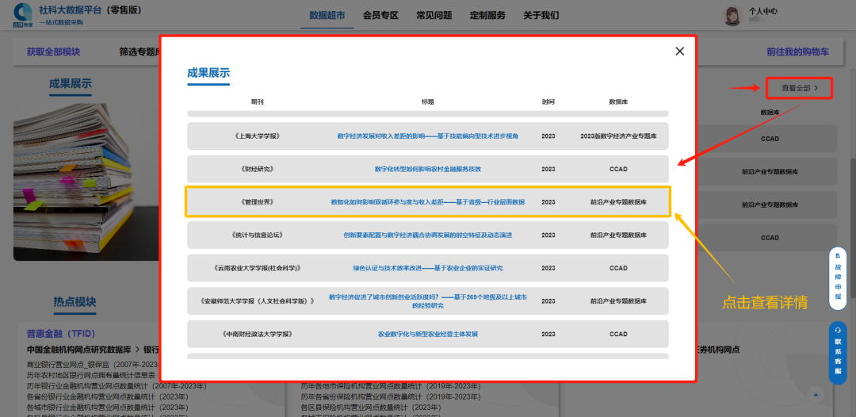The height and width of the screenshot is (417, 856).
Task: Click 前往我的购物车 link
Action: (797, 52)
